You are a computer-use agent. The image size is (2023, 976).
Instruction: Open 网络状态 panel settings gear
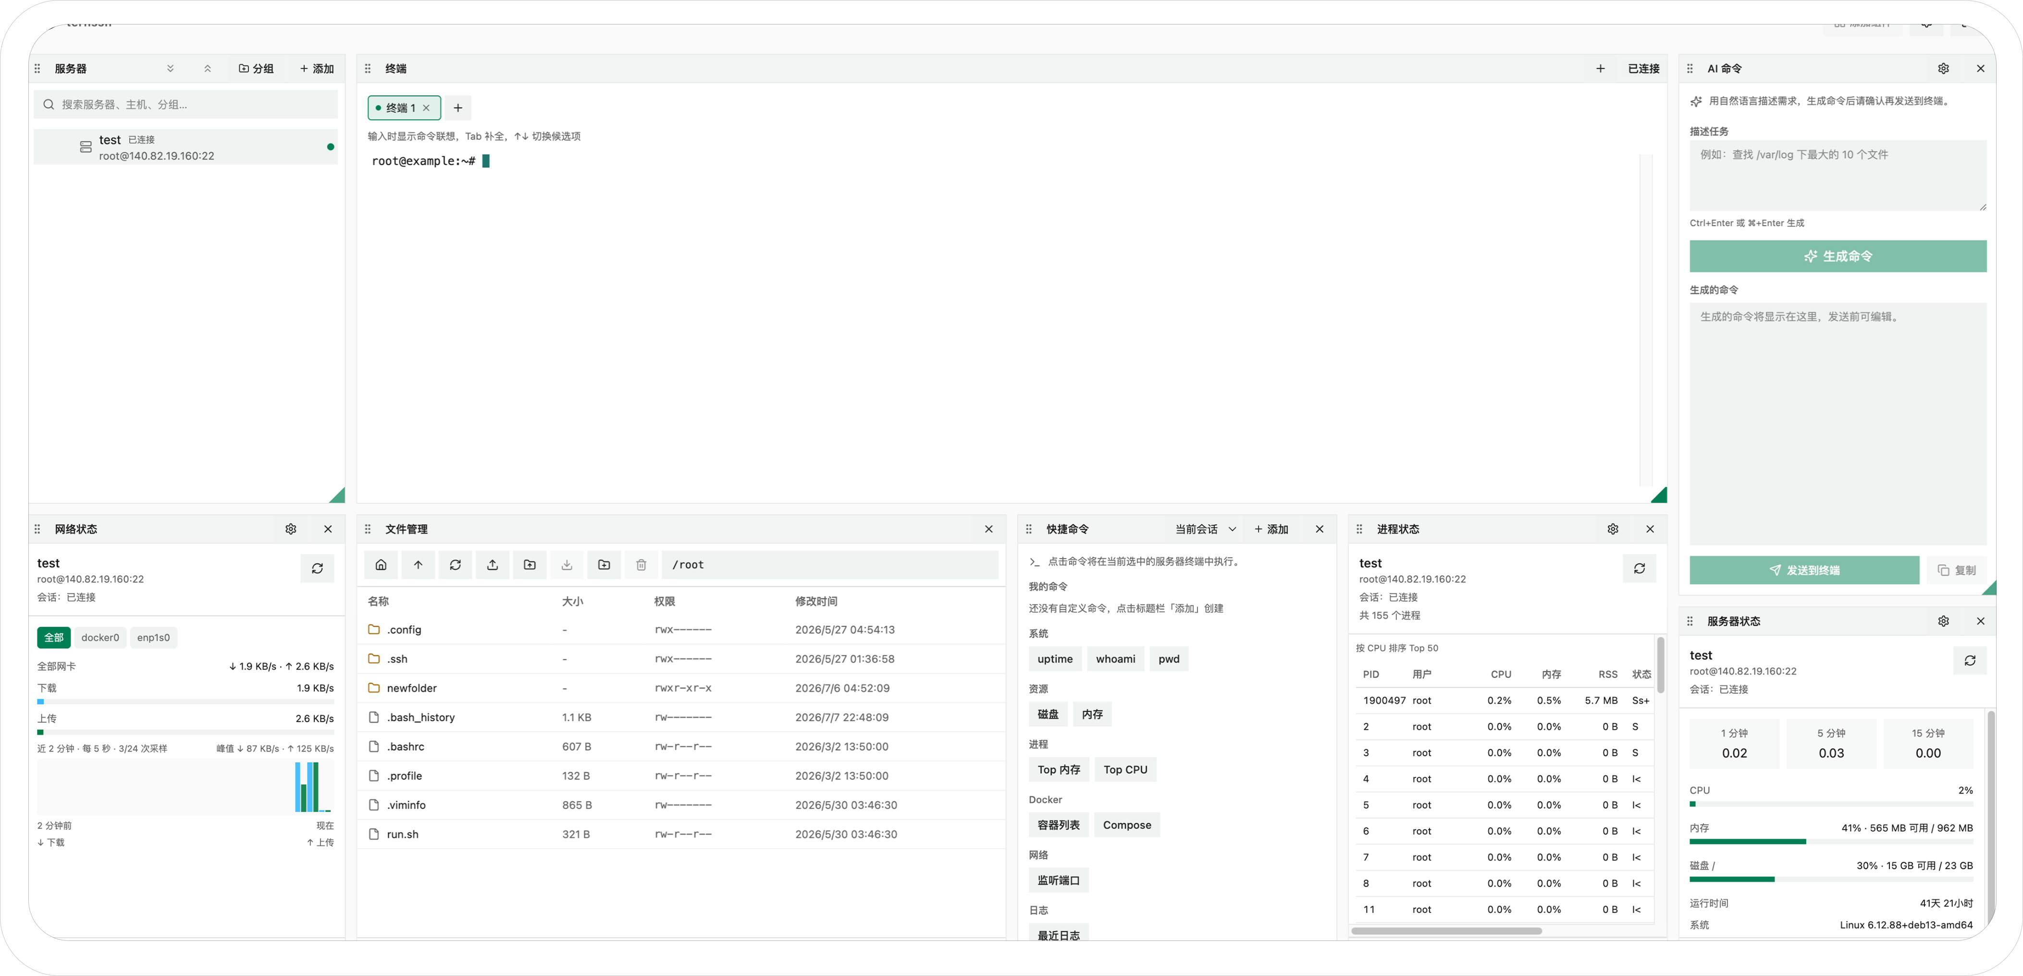(x=291, y=529)
